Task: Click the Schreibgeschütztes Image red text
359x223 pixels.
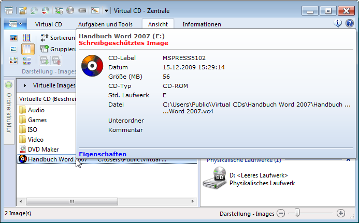Action: click(x=123, y=43)
